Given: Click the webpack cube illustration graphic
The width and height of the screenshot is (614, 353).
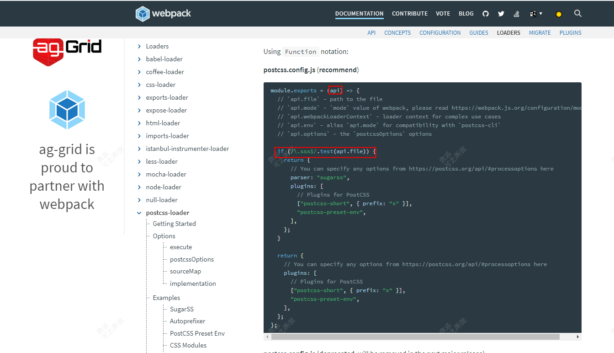Looking at the screenshot, I should click(x=67, y=110).
